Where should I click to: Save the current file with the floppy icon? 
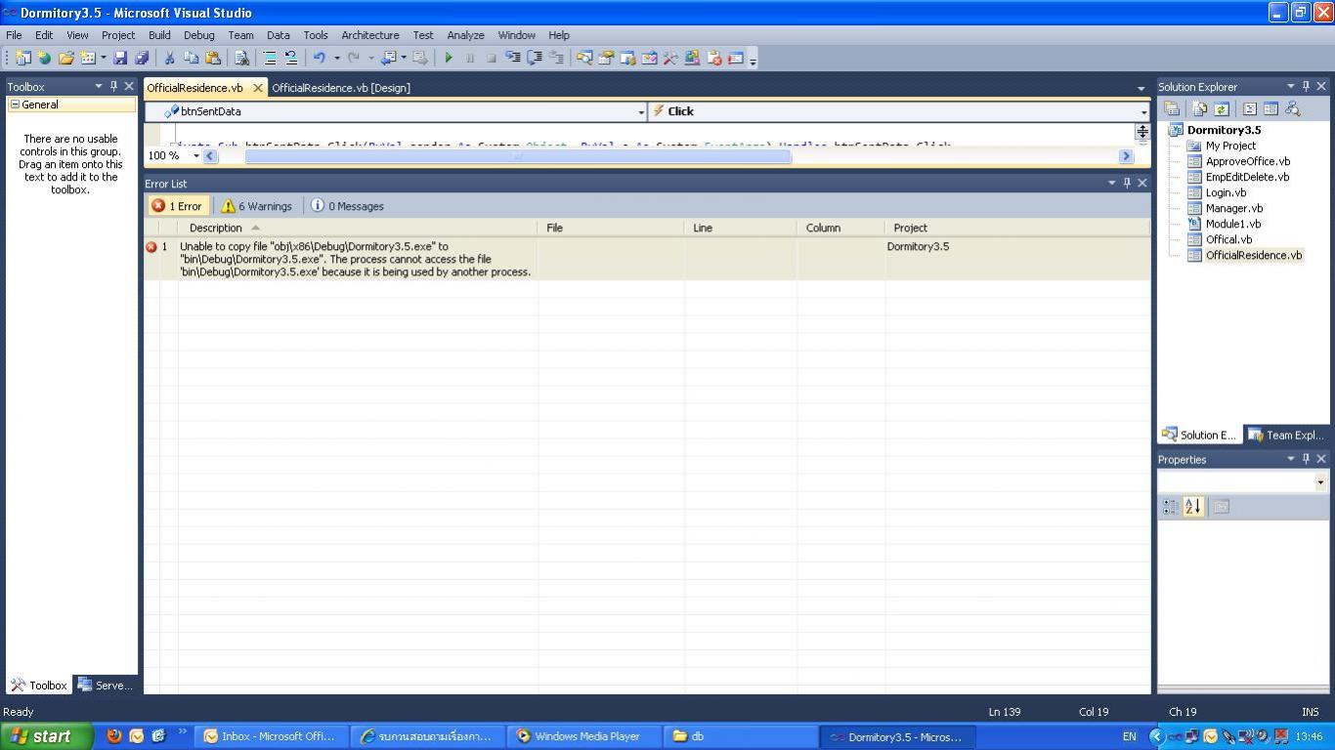120,58
